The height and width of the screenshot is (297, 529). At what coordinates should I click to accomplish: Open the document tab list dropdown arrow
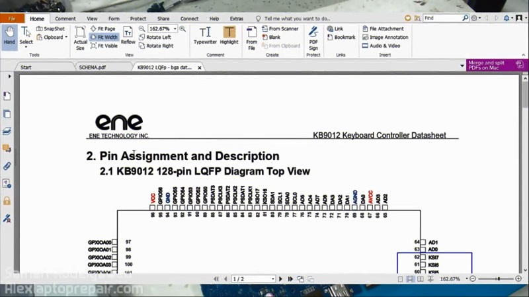[x=462, y=65]
